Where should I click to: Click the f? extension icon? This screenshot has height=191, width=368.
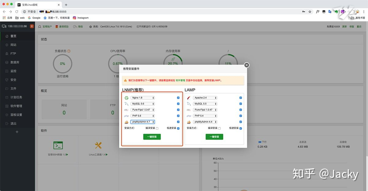coord(318,12)
